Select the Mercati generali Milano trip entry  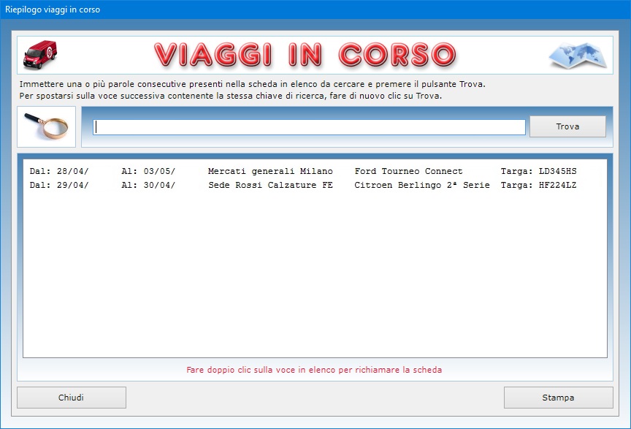[269, 171]
